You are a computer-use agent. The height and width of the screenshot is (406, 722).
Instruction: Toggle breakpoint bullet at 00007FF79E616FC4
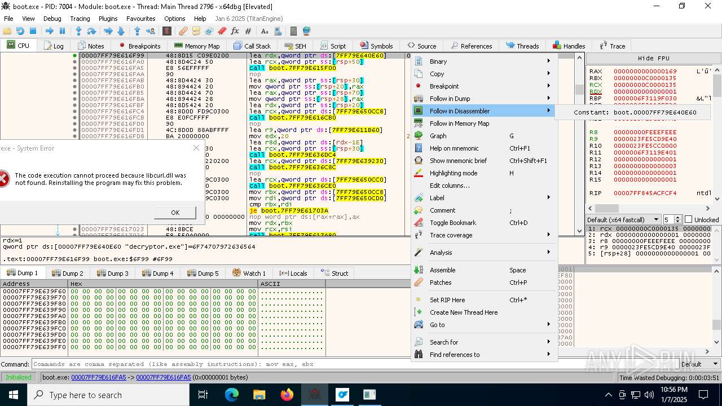click(x=74, y=111)
